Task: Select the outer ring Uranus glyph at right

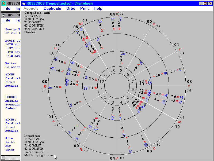Action: coord(181,69)
